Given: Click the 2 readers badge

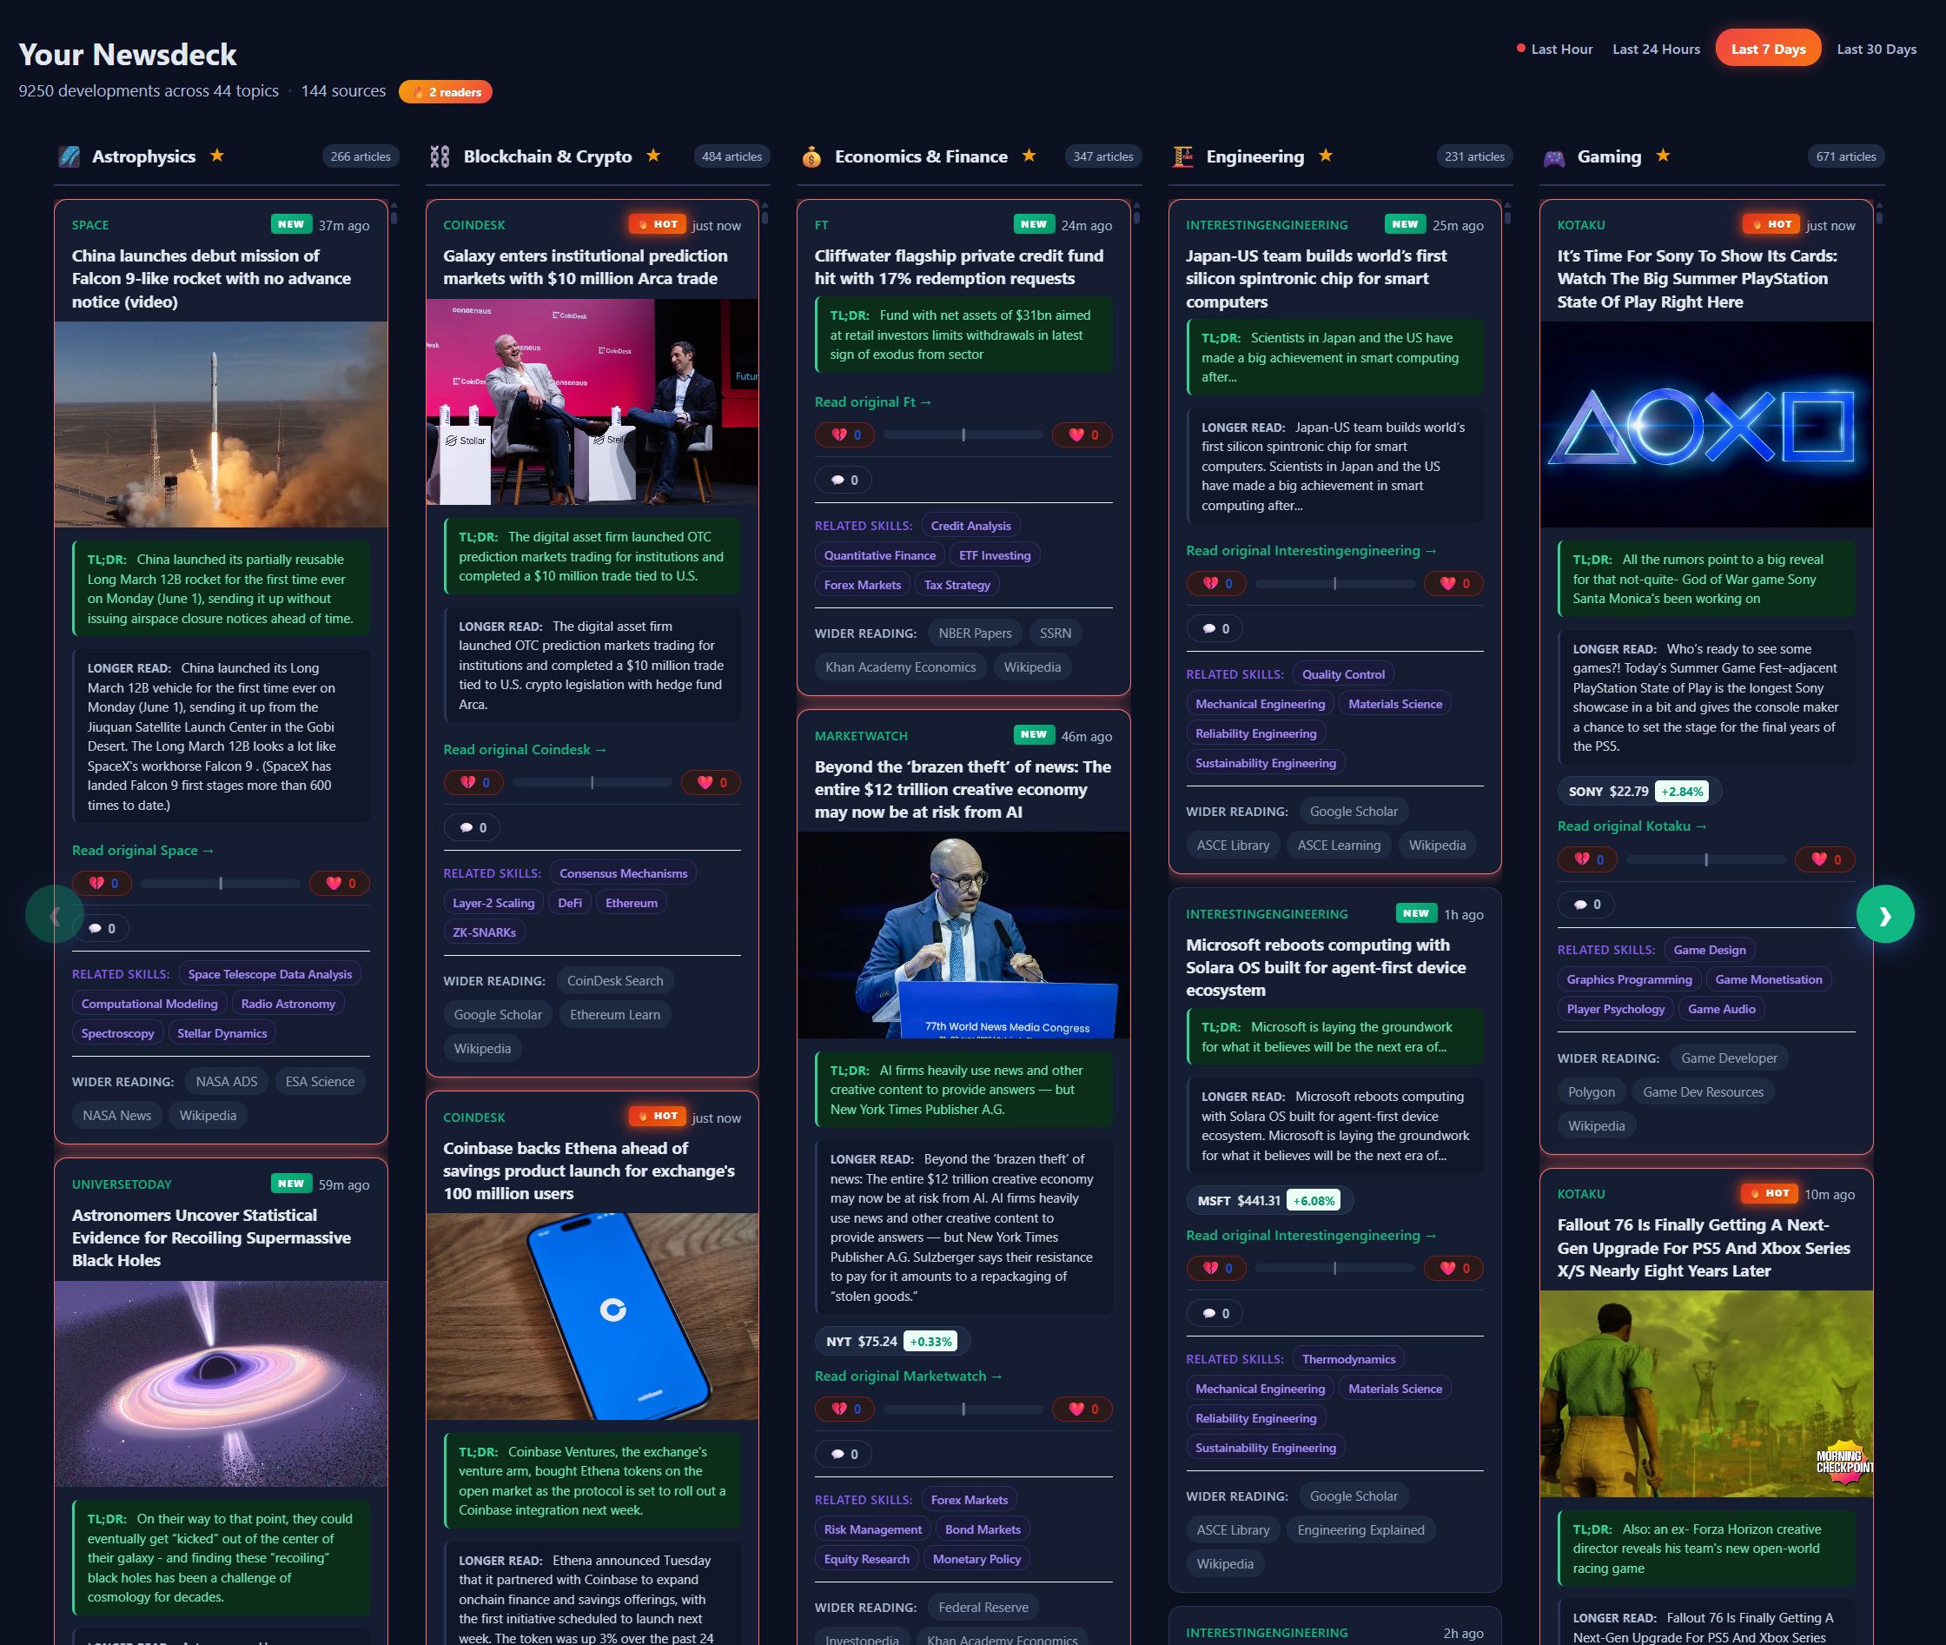Looking at the screenshot, I should tap(446, 91).
